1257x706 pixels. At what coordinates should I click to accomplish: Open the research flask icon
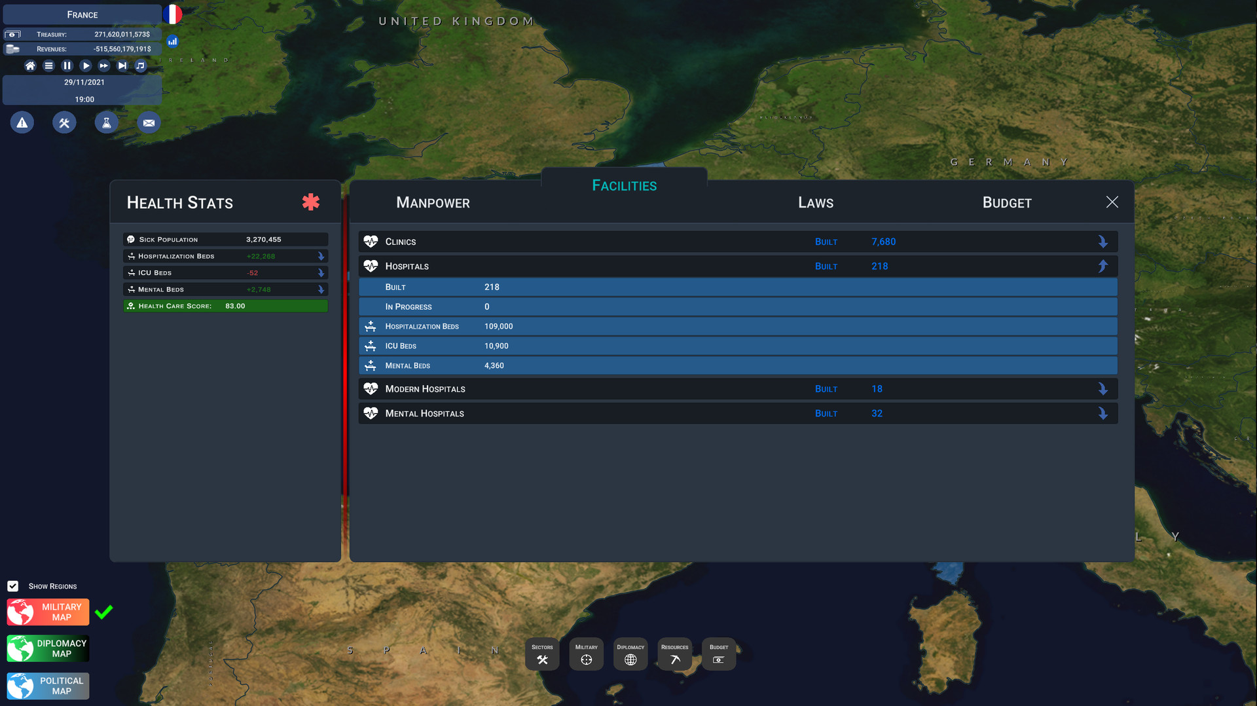[107, 122]
